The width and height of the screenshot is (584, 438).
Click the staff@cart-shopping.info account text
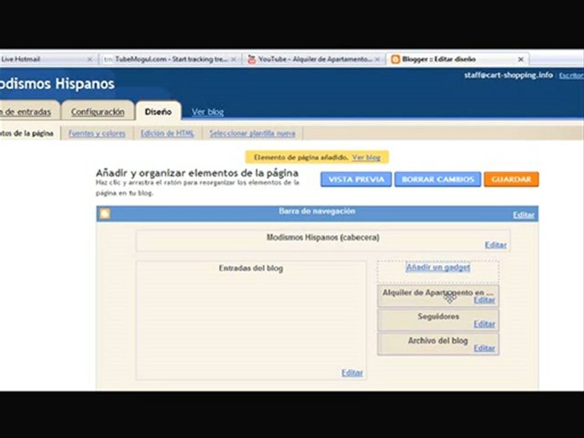(509, 75)
